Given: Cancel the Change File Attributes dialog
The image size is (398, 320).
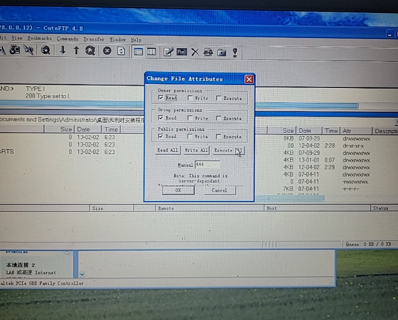Looking at the screenshot, I should coord(219,190).
